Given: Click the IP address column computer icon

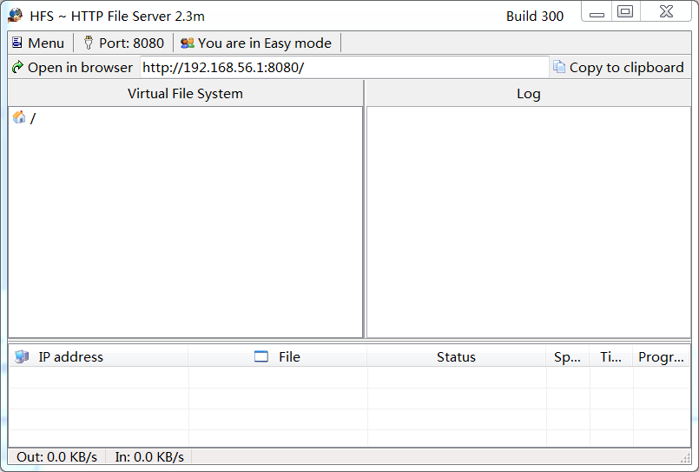Looking at the screenshot, I should click(22, 356).
